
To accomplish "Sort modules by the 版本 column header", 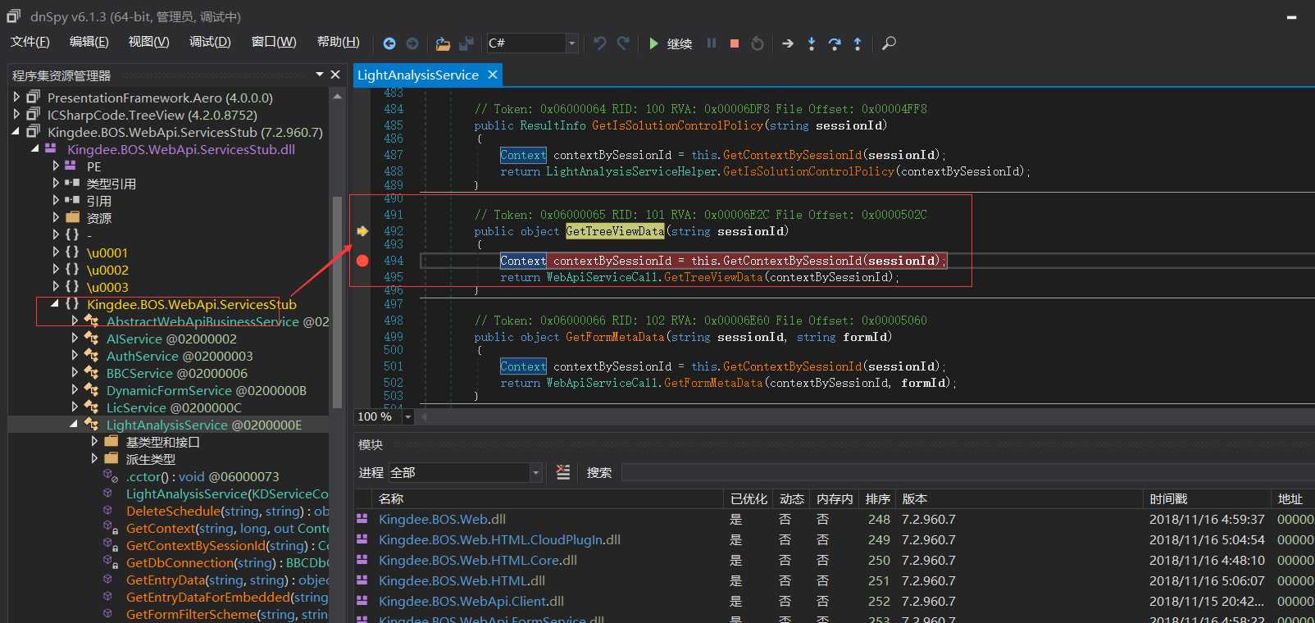I will tap(914, 498).
